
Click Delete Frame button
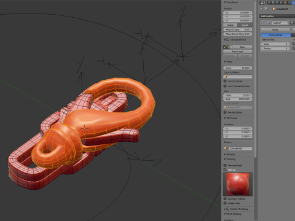click(230, 56)
